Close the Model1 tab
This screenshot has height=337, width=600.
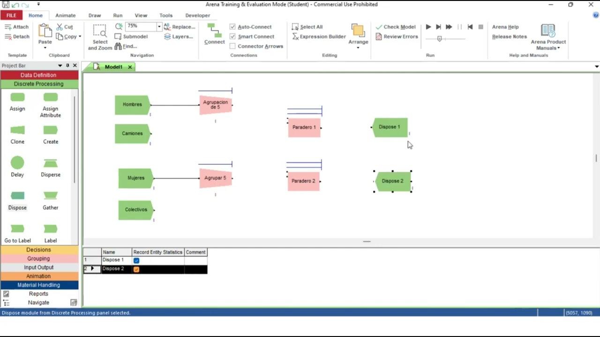pos(130,67)
